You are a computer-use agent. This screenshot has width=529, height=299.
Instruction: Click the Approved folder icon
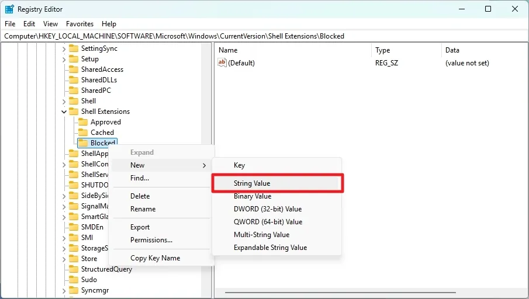83,122
